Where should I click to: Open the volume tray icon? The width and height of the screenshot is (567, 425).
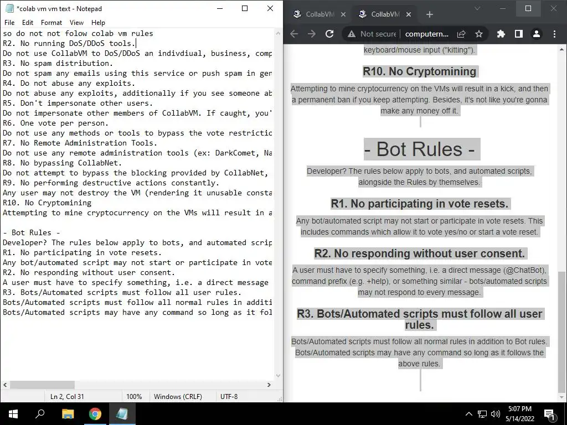point(496,414)
